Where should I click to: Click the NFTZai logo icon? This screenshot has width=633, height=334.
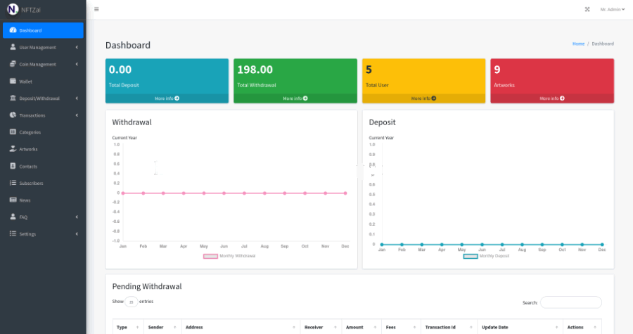point(12,10)
